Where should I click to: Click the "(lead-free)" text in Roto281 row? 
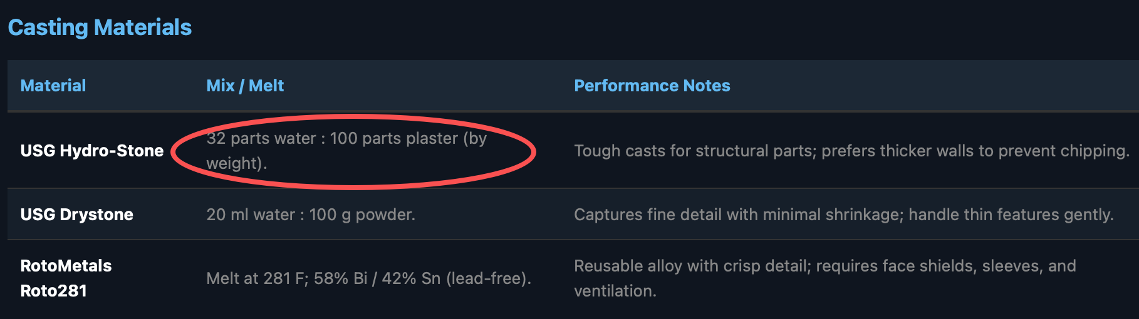489,278
